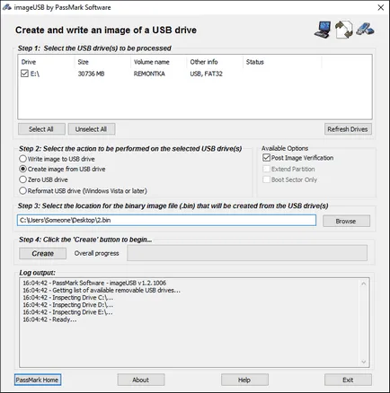Choose Reformat USB drive option
Image resolution: width=390 pixels, height=393 pixels.
(22, 190)
